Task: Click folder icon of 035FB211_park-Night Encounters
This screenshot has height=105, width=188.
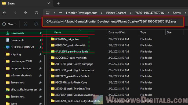Action: (x=53, y=70)
